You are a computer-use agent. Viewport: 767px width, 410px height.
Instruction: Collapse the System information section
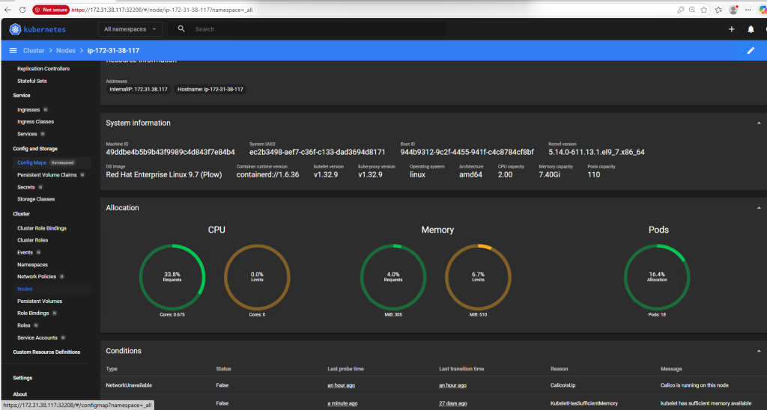[758, 123]
